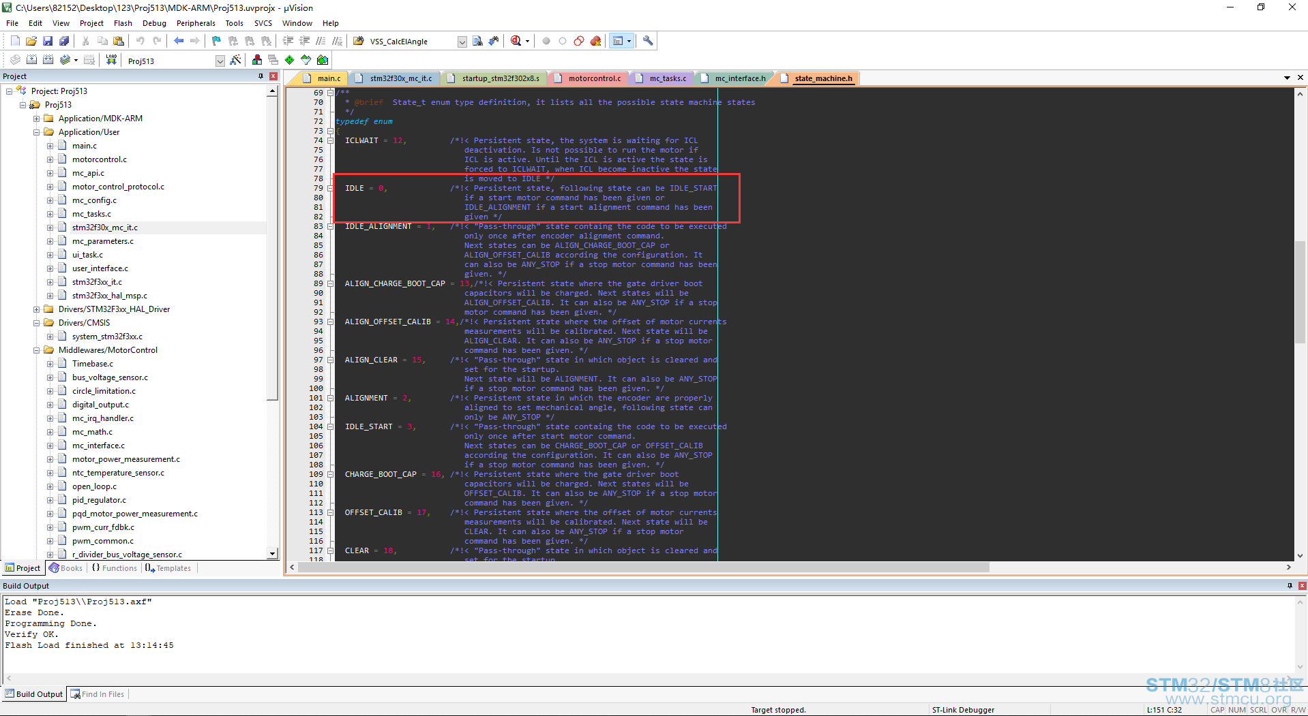Select system_stm32f3xx.c in project tree
1308x716 pixels.
point(107,337)
